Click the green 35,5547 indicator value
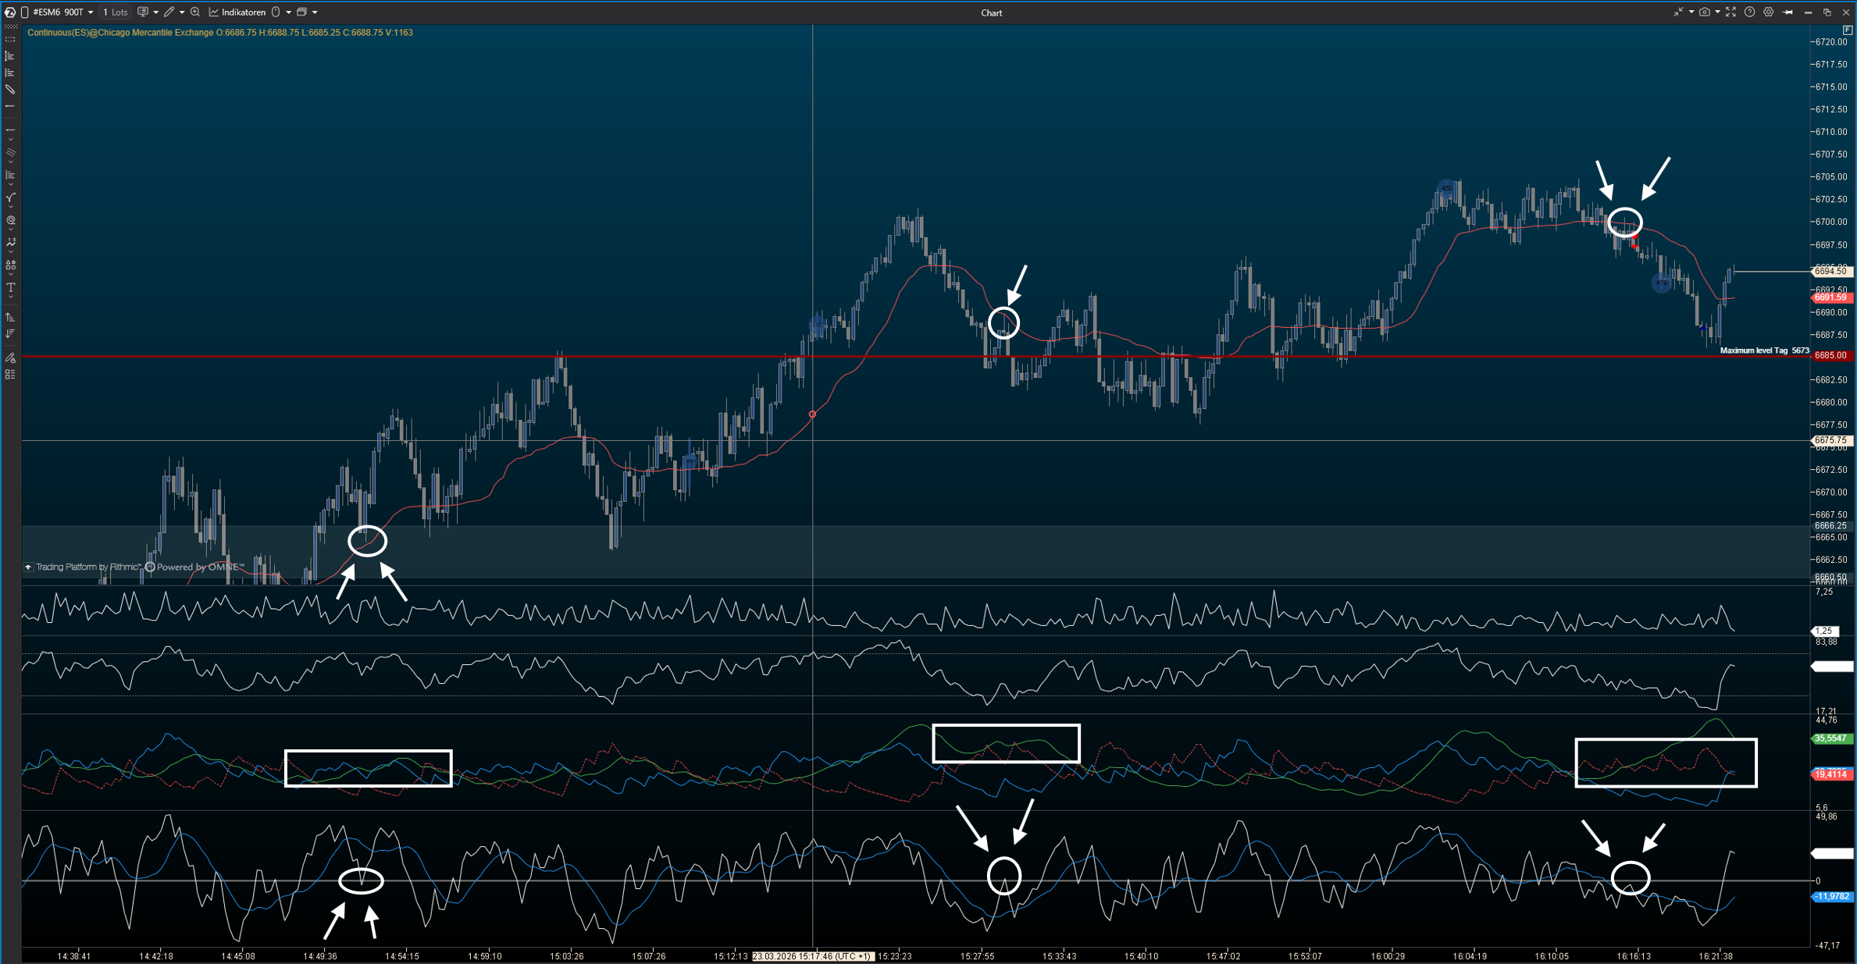The width and height of the screenshot is (1857, 964). click(1831, 738)
